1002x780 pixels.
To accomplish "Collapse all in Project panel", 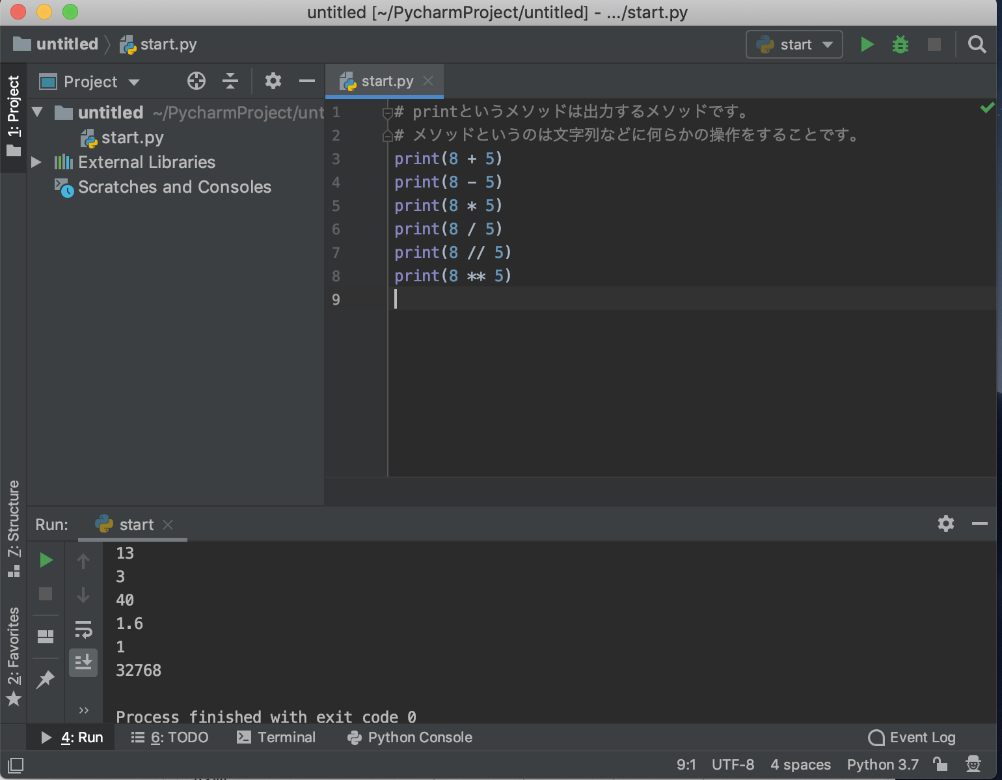I will [x=230, y=81].
